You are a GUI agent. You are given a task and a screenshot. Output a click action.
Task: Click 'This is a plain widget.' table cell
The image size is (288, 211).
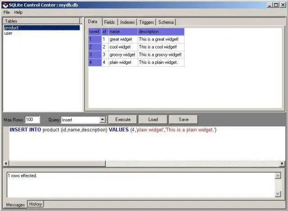[x=161, y=62]
